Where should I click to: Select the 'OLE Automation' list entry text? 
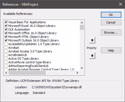(x=19, y=29)
